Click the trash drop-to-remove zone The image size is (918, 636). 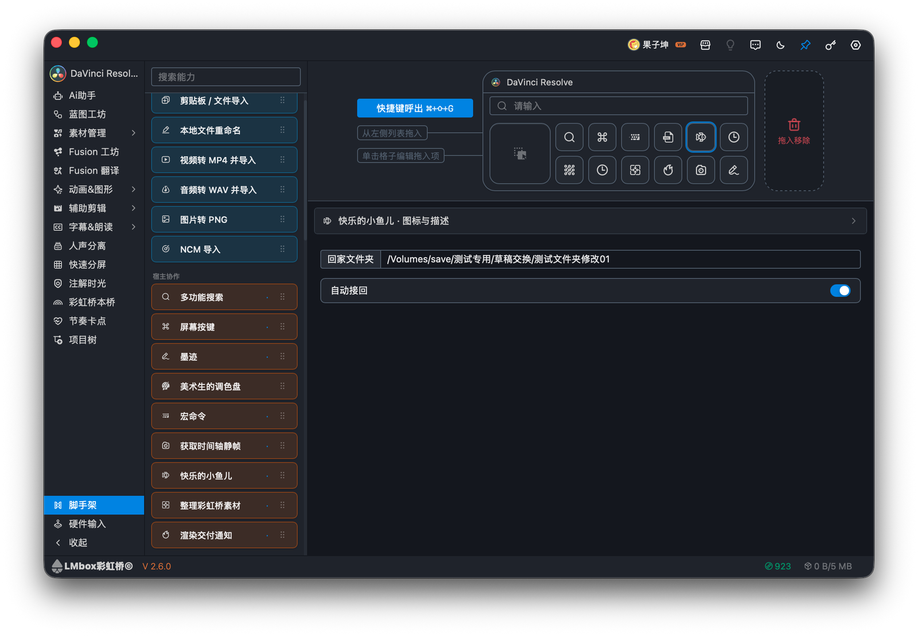[x=794, y=131]
